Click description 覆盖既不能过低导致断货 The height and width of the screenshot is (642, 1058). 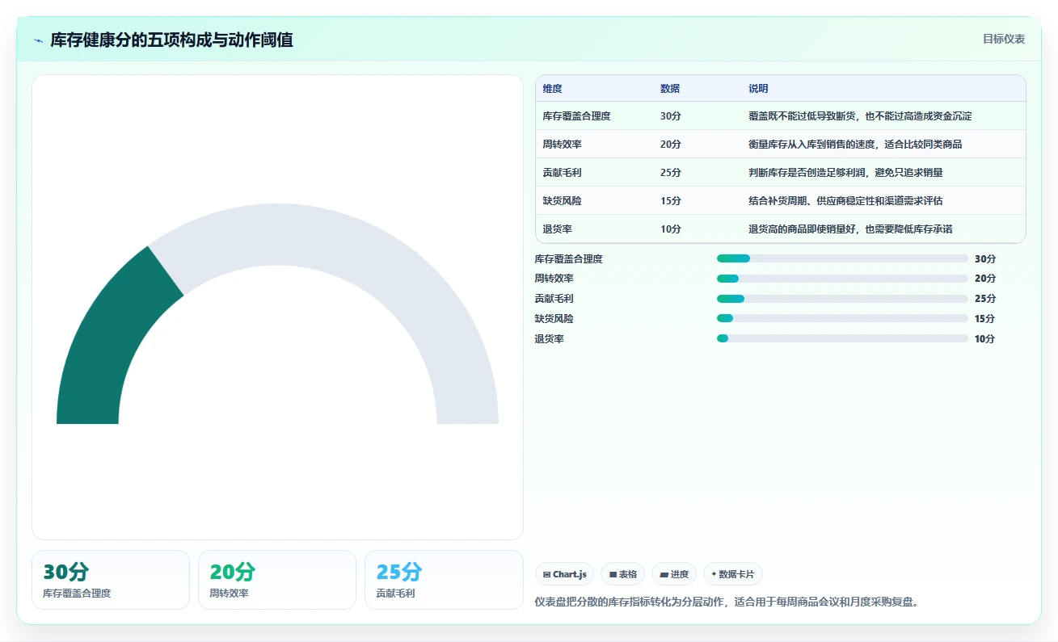point(860,116)
